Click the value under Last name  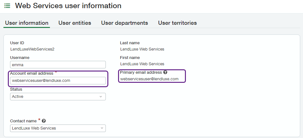point(142,49)
